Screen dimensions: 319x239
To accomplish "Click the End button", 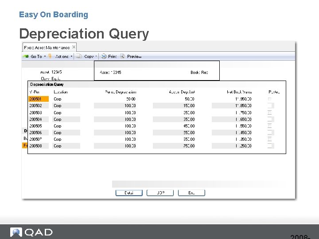I will tap(191, 193).
